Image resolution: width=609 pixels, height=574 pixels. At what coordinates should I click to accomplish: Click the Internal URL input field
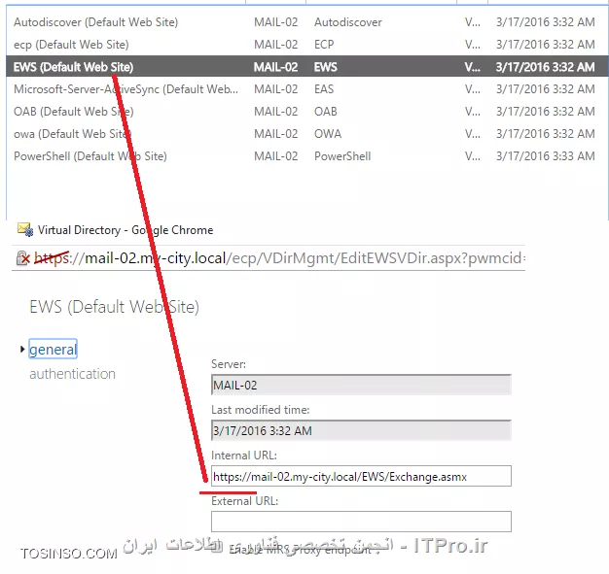(361, 476)
